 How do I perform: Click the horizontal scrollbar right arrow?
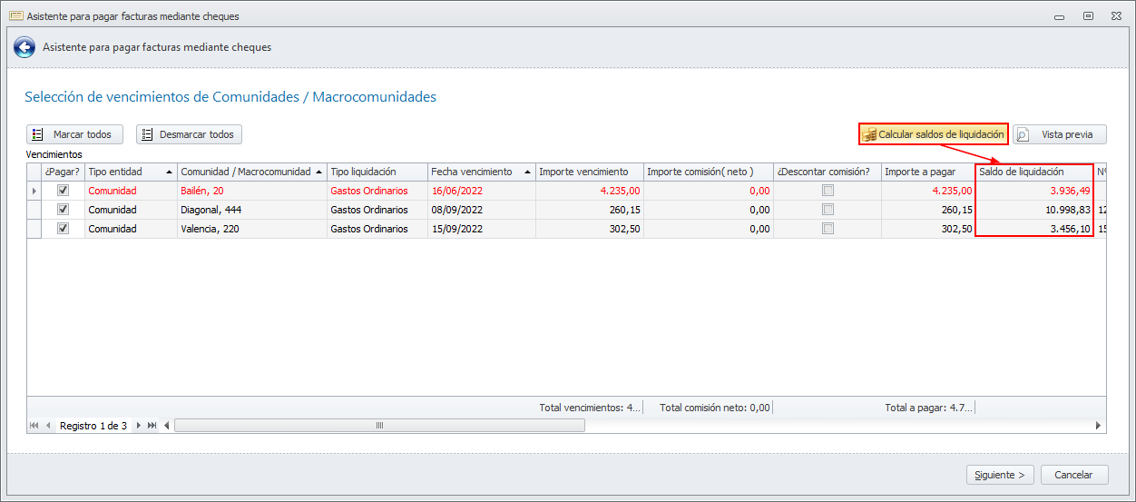1099,425
